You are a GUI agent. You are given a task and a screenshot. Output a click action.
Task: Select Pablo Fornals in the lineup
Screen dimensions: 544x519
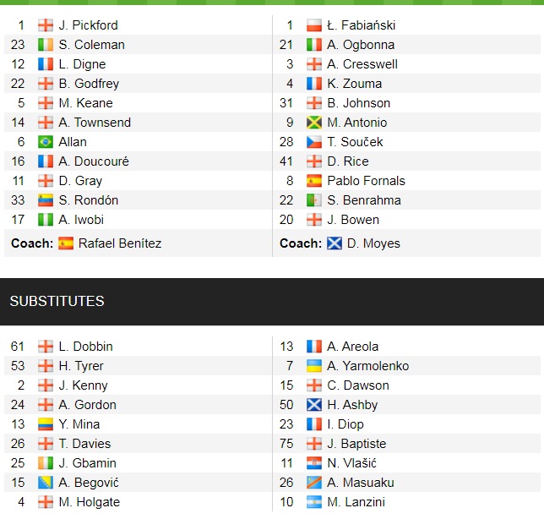click(x=366, y=181)
